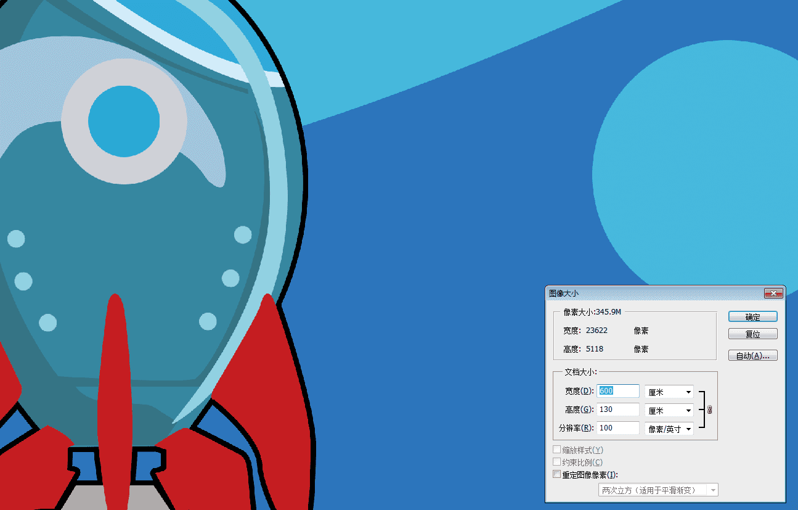This screenshot has width=798, height=510.
Task: Click the pixel height value 5118
Action: tap(595, 349)
